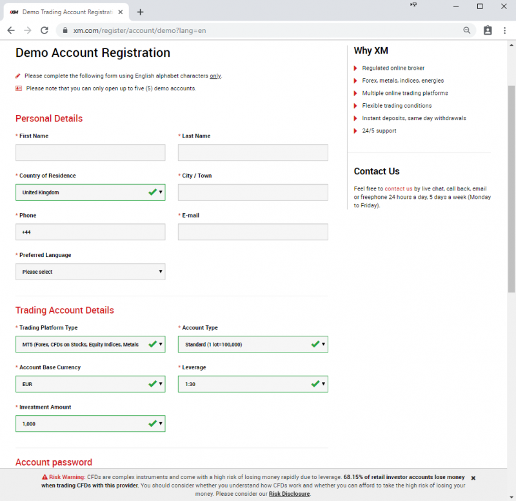516x501 pixels.
Task: Follow the 'contact us' link
Action: pos(398,189)
